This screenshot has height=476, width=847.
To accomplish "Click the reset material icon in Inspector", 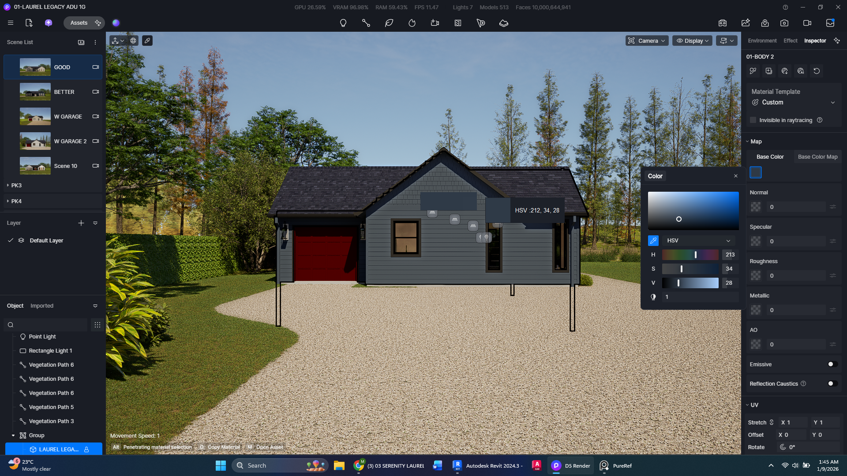I will [x=817, y=71].
